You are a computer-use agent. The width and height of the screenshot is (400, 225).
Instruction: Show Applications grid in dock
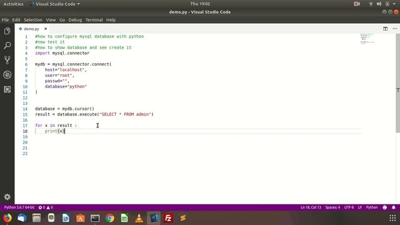click(x=392, y=218)
